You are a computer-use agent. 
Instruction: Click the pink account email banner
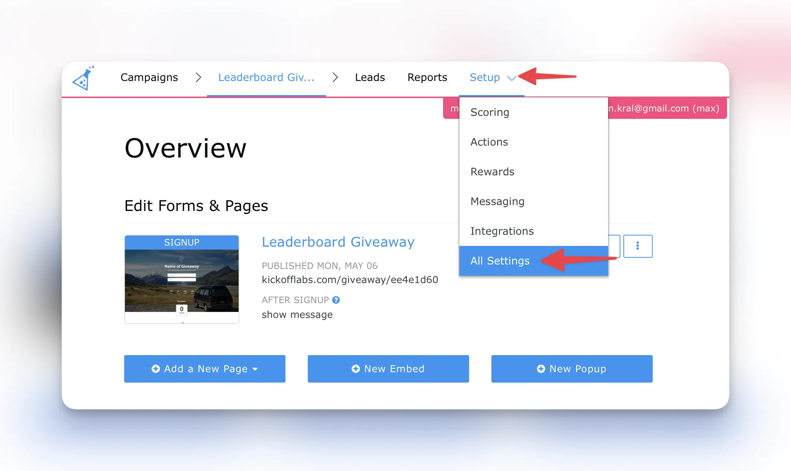pyautogui.click(x=667, y=108)
